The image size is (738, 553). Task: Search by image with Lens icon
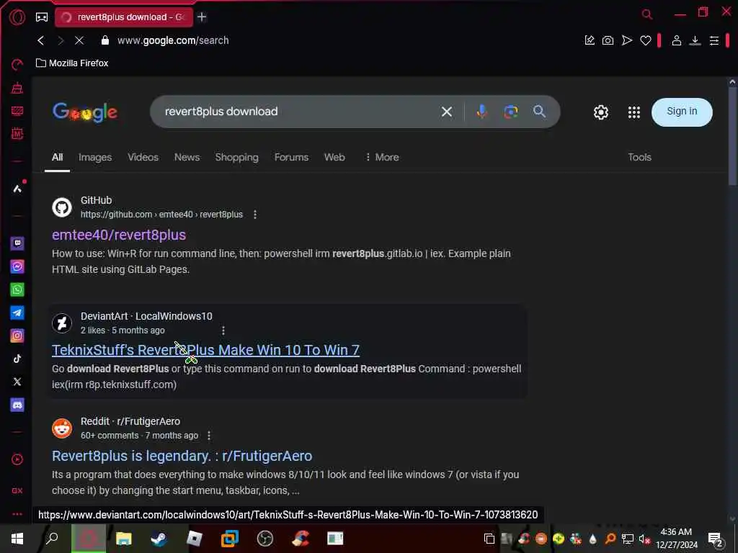pyautogui.click(x=511, y=112)
